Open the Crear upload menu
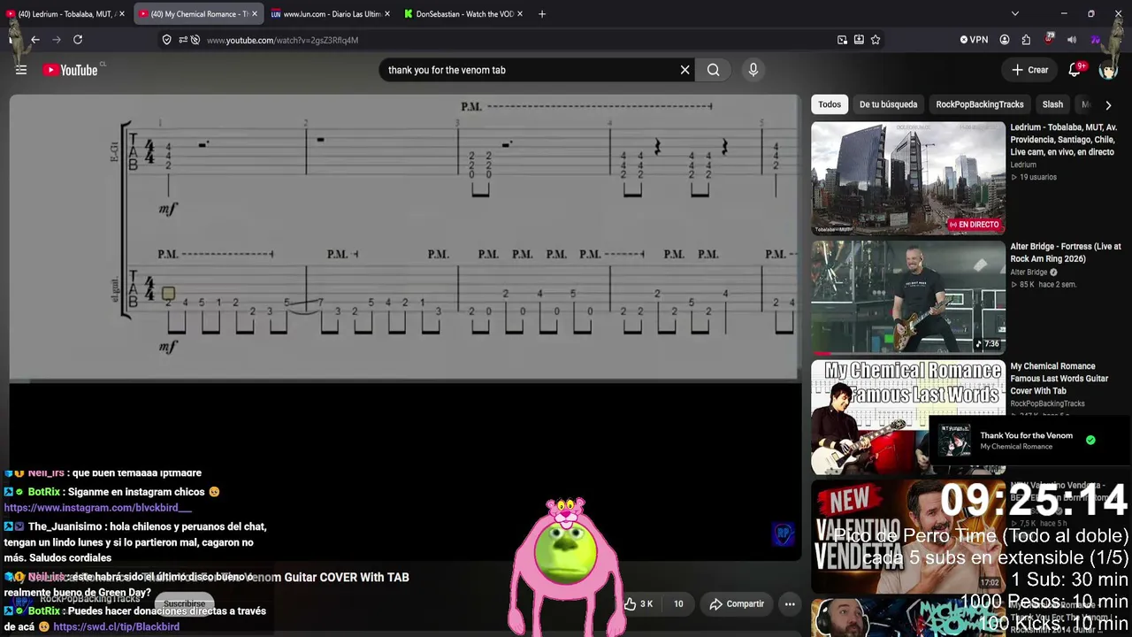 [1030, 70]
